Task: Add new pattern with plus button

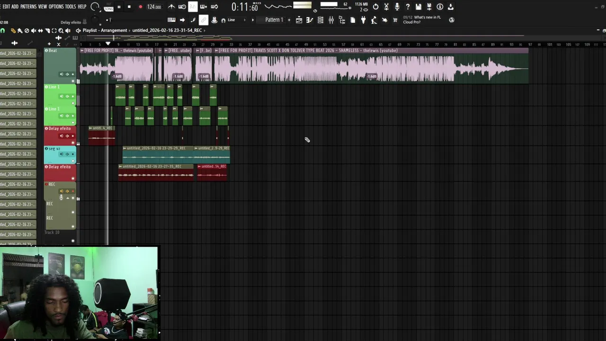Action: (x=289, y=20)
